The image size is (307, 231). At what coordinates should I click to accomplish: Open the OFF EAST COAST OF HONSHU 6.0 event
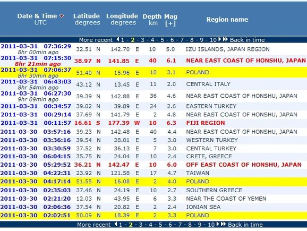coord(153,165)
